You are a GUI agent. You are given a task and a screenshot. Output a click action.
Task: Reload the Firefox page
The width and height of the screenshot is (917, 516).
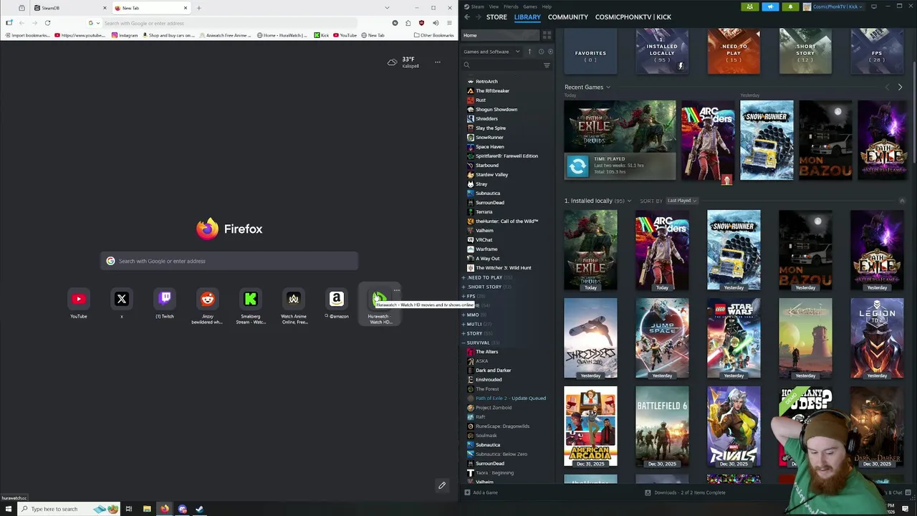click(47, 23)
